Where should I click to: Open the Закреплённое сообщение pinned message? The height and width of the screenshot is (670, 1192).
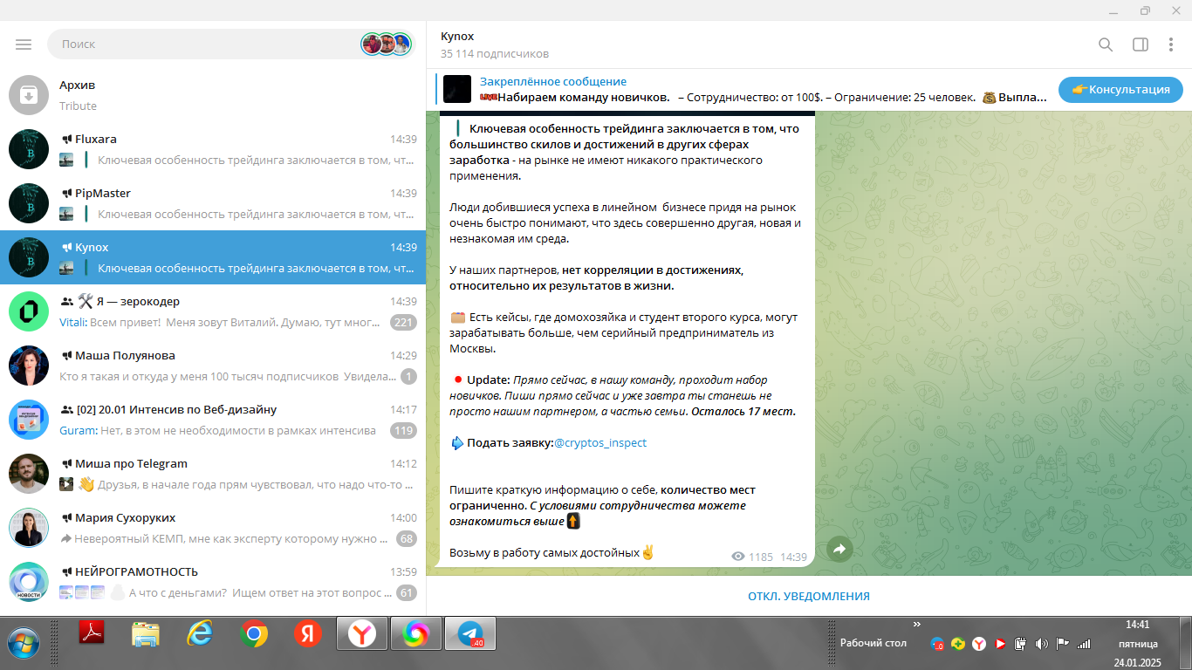click(742, 89)
